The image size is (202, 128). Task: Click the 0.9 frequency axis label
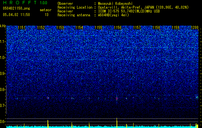click(3, 74)
